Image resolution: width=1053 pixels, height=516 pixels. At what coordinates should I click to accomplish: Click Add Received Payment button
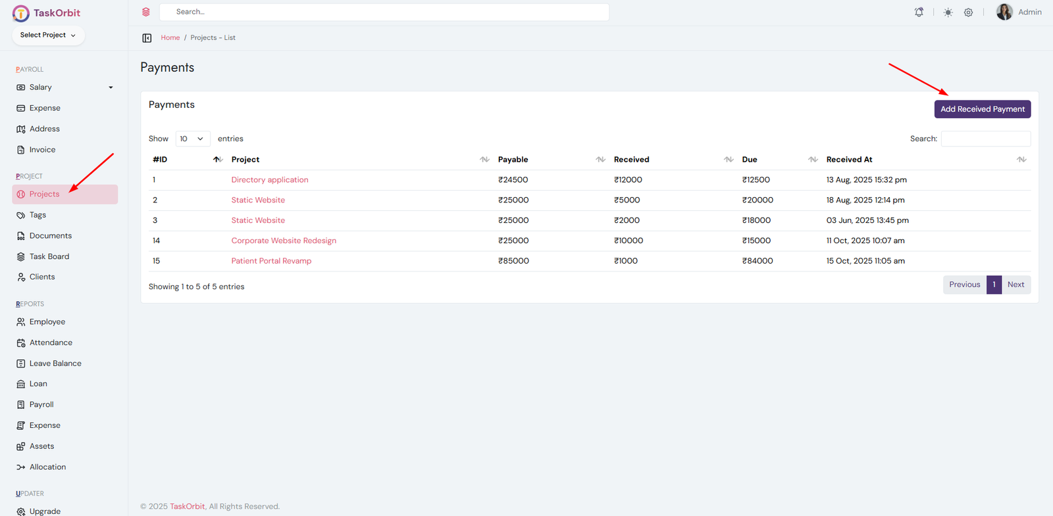point(983,109)
